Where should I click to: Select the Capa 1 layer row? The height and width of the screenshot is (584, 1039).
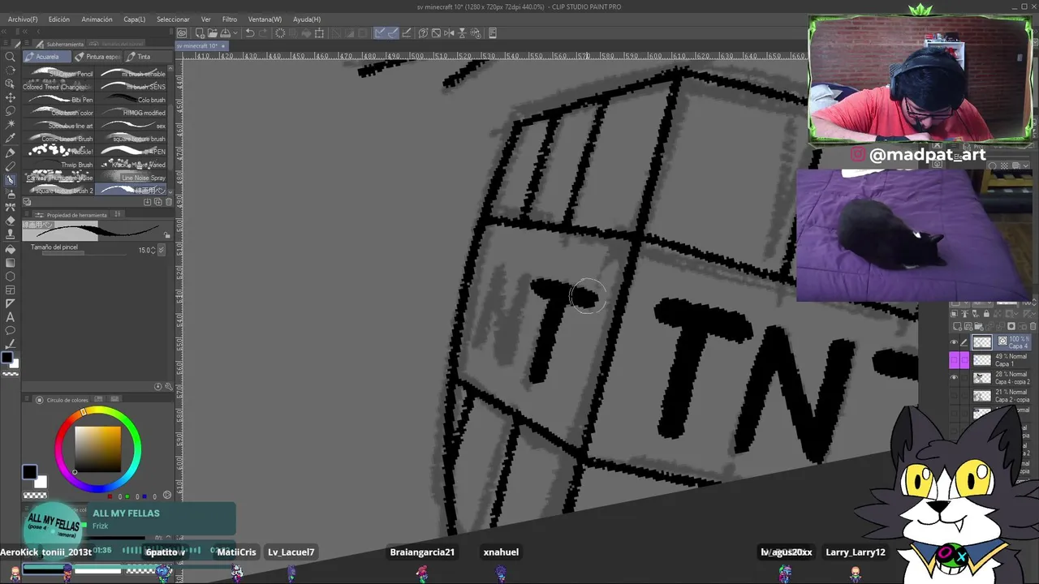coord(989,360)
